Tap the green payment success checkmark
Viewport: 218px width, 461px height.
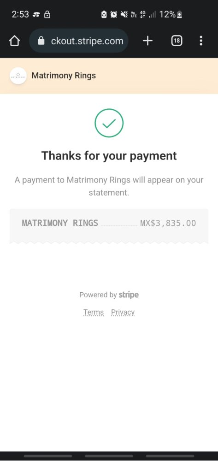109,123
